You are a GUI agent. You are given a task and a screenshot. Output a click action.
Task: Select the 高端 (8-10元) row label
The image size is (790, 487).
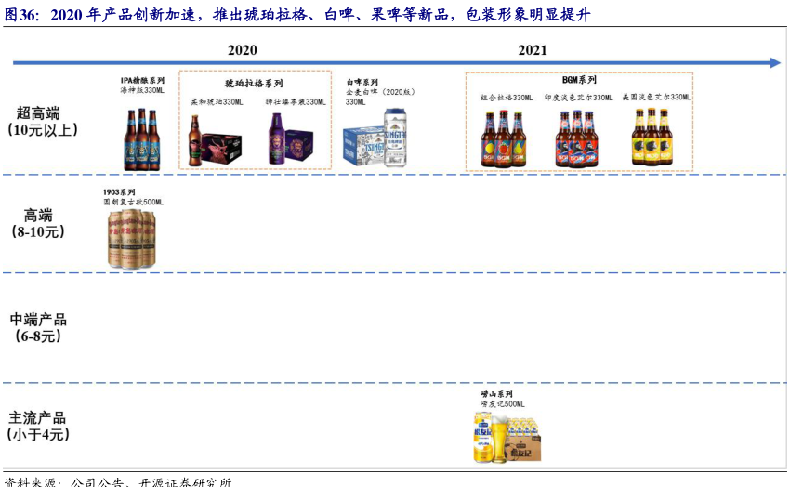38,223
